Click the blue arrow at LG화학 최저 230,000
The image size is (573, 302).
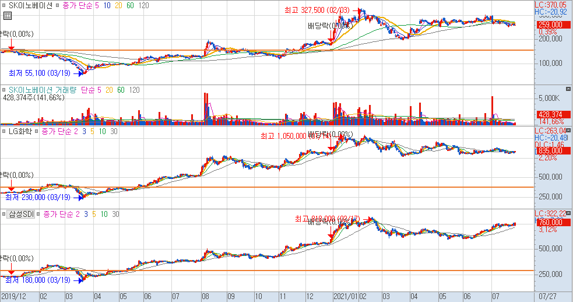(x=78, y=198)
